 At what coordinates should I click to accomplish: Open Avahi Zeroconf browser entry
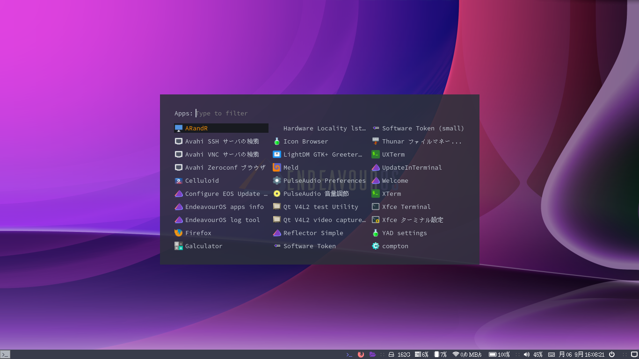221,167
